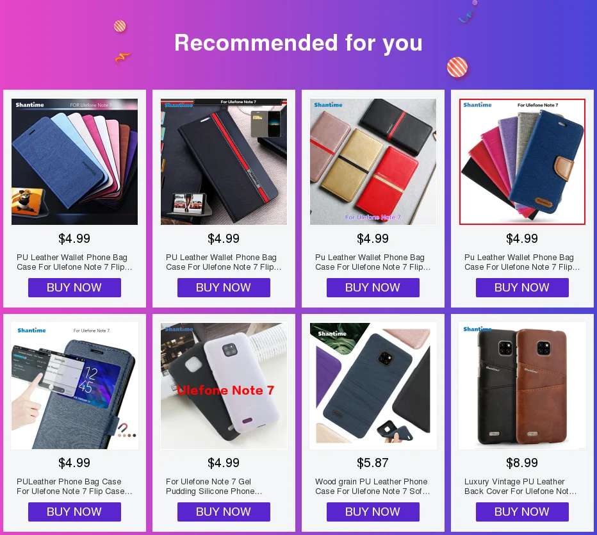Open the gel pudding silicone case image
Screen dimensions: 597x535
click(224, 386)
